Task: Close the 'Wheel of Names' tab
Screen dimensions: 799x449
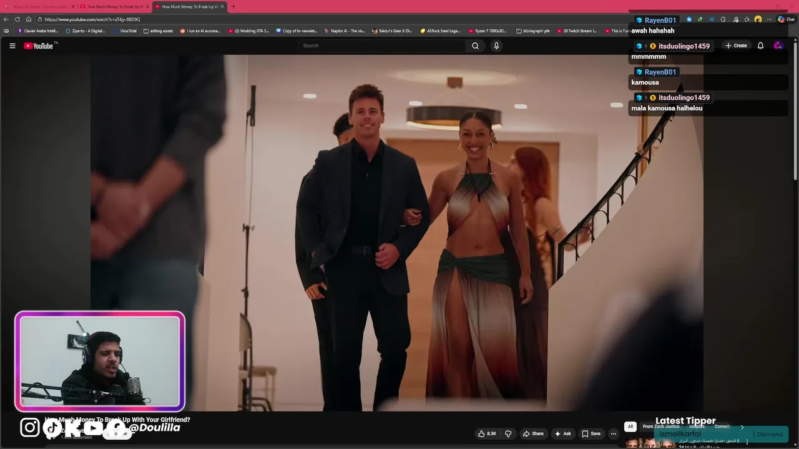Action: (x=73, y=6)
